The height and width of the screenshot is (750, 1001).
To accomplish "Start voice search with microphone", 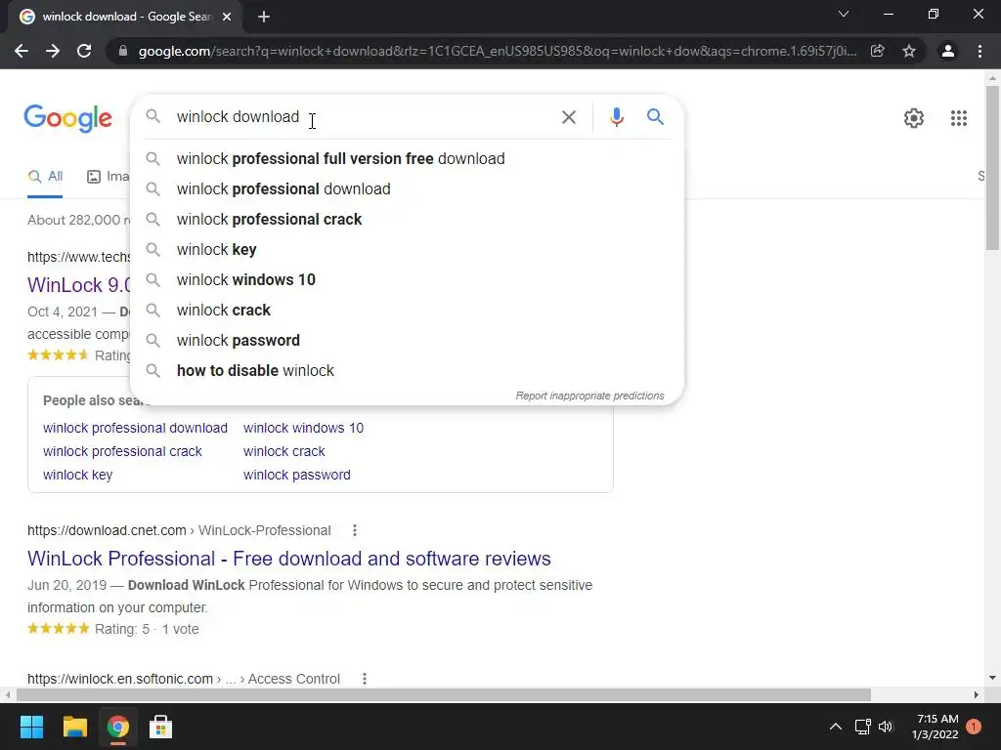I will click(616, 117).
